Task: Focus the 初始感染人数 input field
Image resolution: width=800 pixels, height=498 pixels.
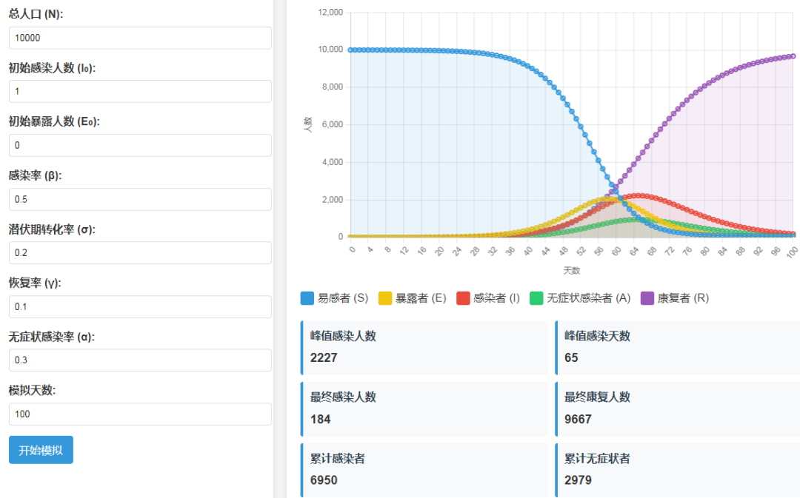Action: click(140, 92)
